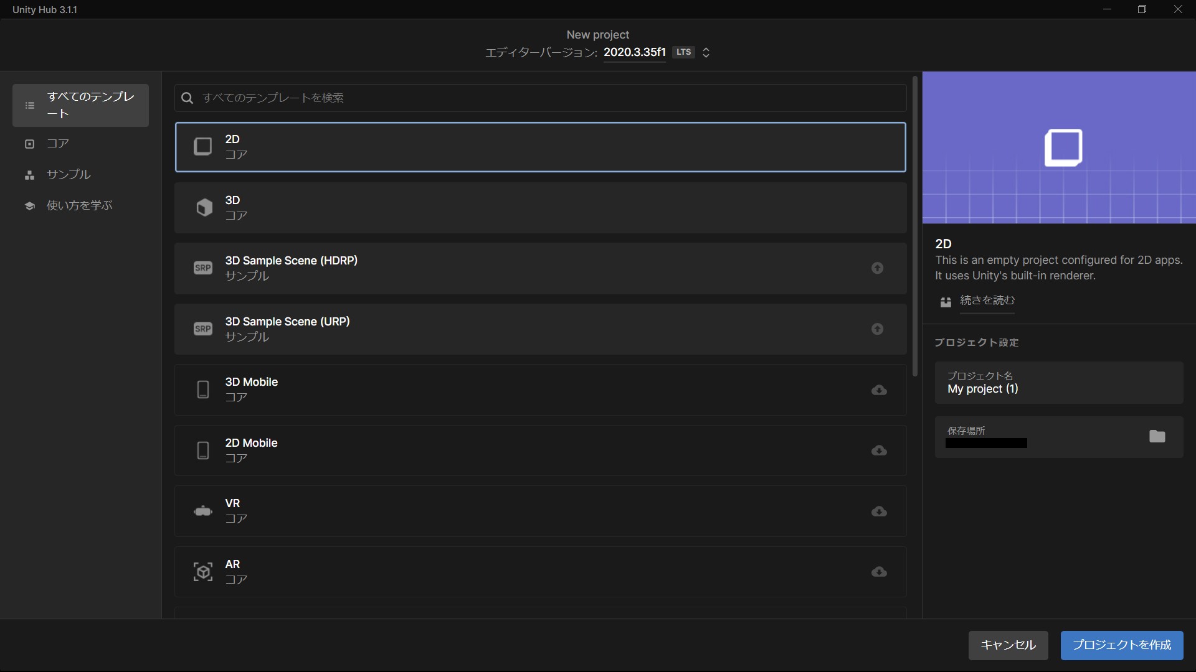
Task: Click the VR headset template icon
Action: point(203,511)
